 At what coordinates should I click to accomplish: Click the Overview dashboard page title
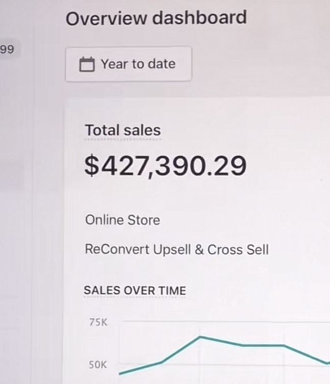tap(156, 18)
